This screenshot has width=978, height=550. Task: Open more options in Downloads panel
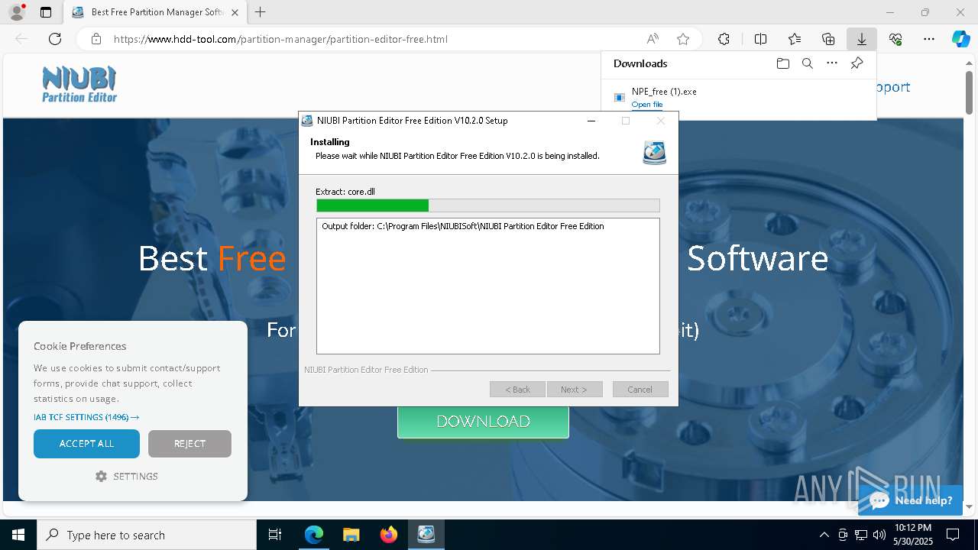(x=832, y=63)
